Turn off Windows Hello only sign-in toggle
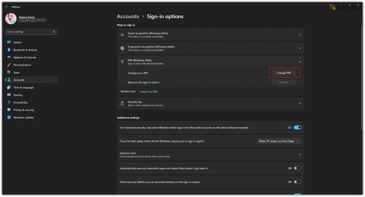 tap(297, 127)
